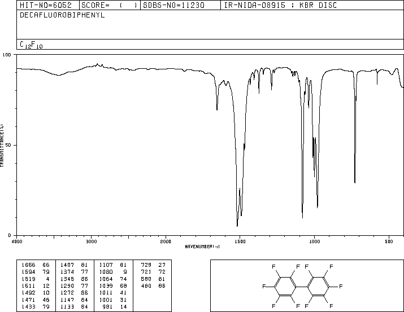The width and height of the screenshot is (404, 312).
Task: Click peak table entry 1011
Action: pos(106,293)
